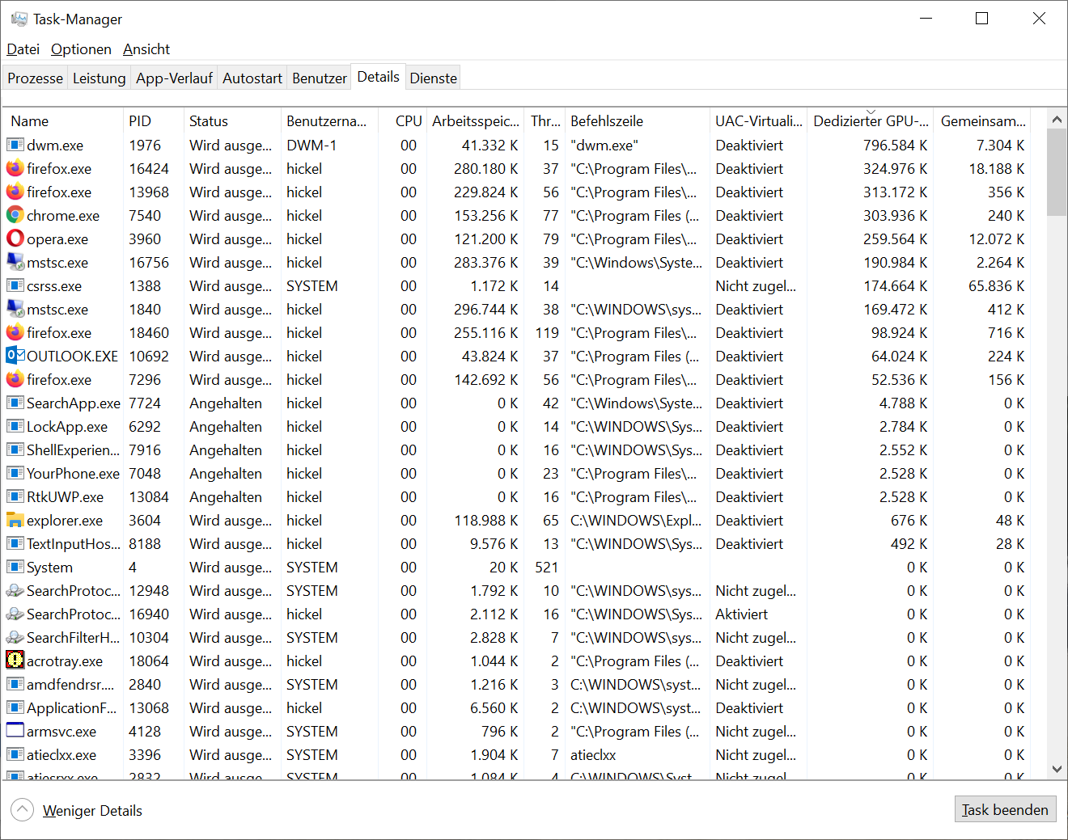Sort by Dedizierter GPU column header

point(871,121)
